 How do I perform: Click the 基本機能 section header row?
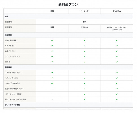coord(68,67)
